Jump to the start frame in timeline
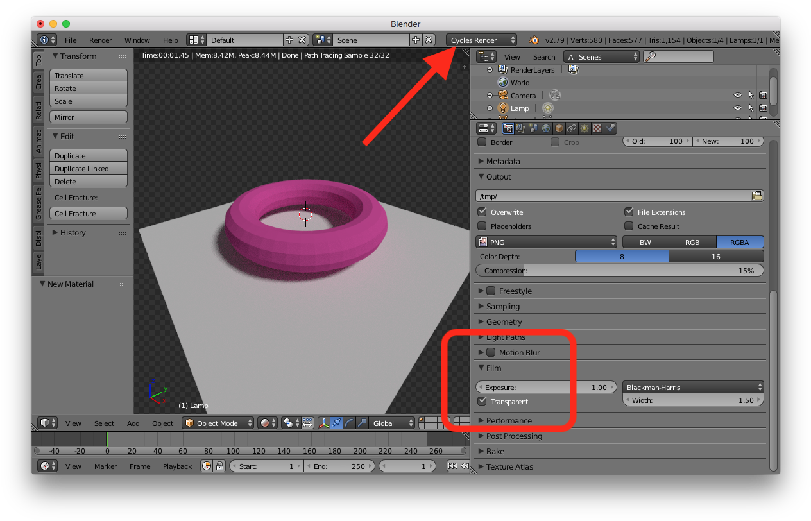 point(452,466)
